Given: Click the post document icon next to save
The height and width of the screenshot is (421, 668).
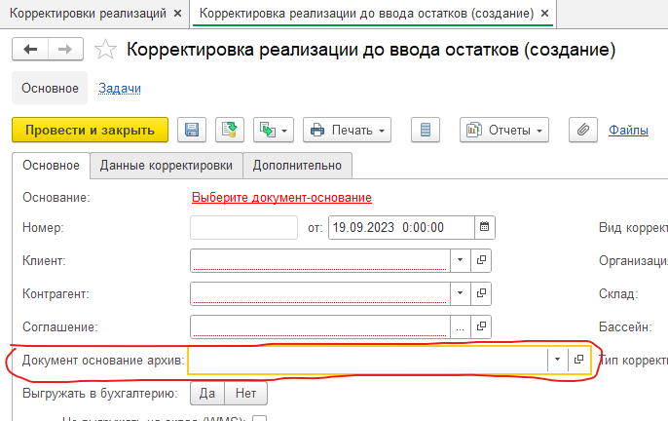Looking at the screenshot, I should click(229, 130).
